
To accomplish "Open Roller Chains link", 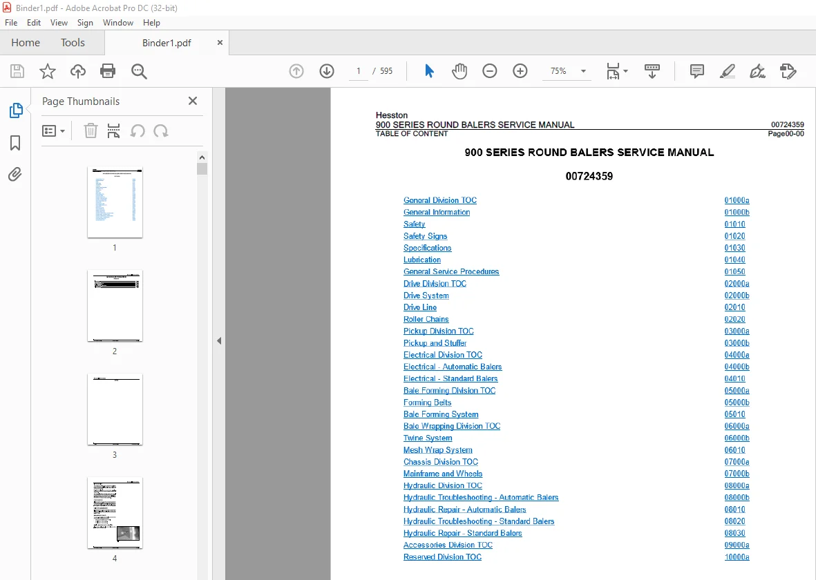I will point(426,320).
